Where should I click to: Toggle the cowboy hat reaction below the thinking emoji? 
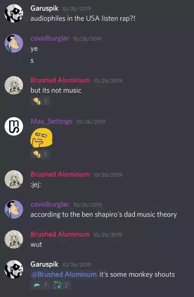coord(40,154)
